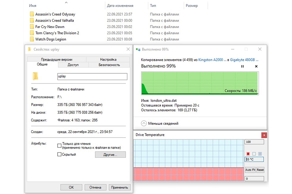Image resolution: width=292 pixels, height=194 pixels.
Task: Click the date 22.09.2021 23:57
Action: click(x=119, y=14)
